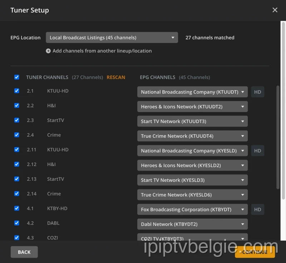Click the KTBY-HD channel name

(x=57, y=208)
